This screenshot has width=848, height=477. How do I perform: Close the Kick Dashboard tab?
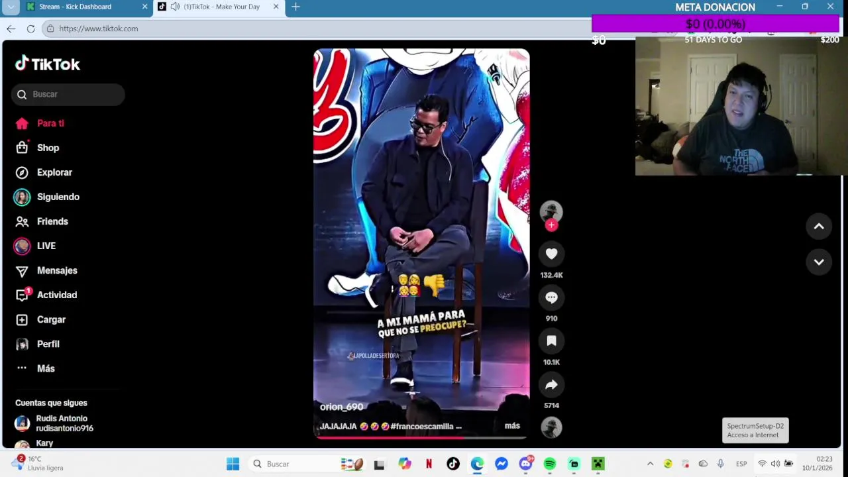[144, 7]
